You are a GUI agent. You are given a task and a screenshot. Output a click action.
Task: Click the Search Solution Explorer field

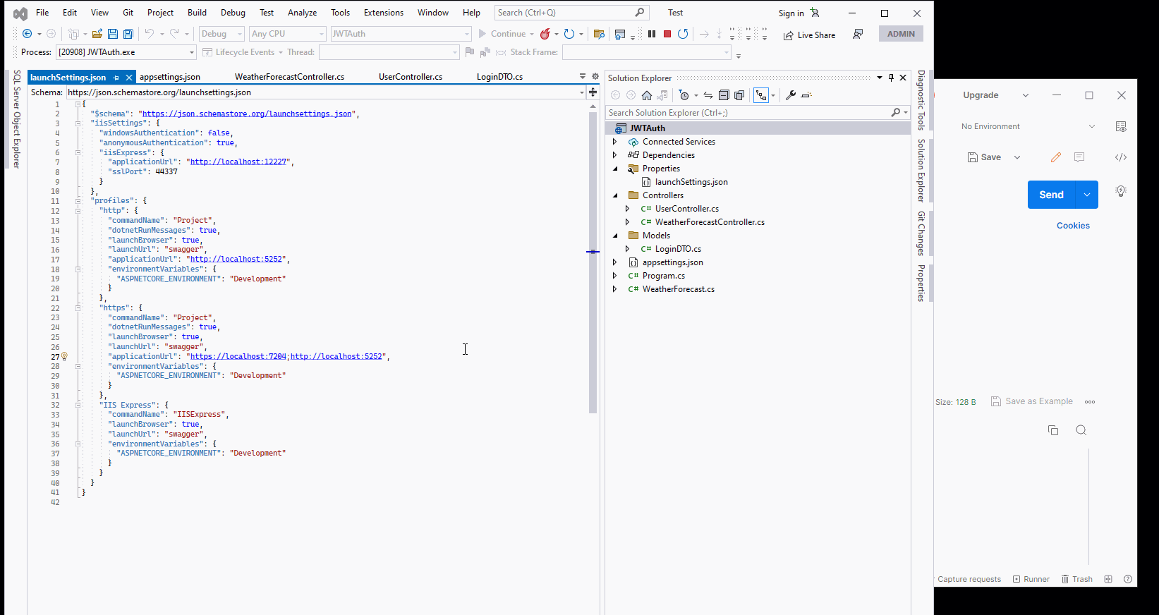point(748,113)
